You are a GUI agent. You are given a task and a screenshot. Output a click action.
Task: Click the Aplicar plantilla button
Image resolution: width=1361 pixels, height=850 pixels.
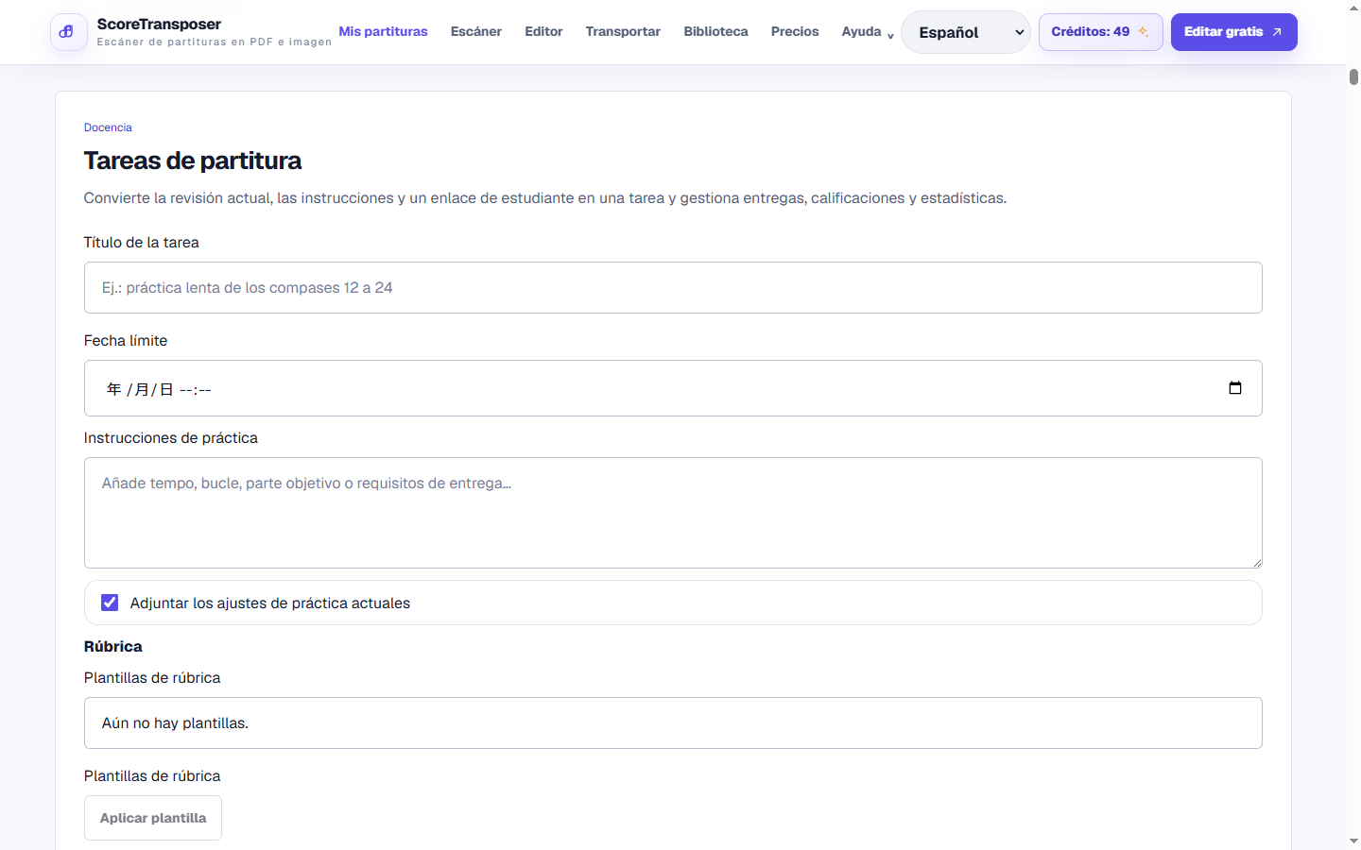pos(153,818)
